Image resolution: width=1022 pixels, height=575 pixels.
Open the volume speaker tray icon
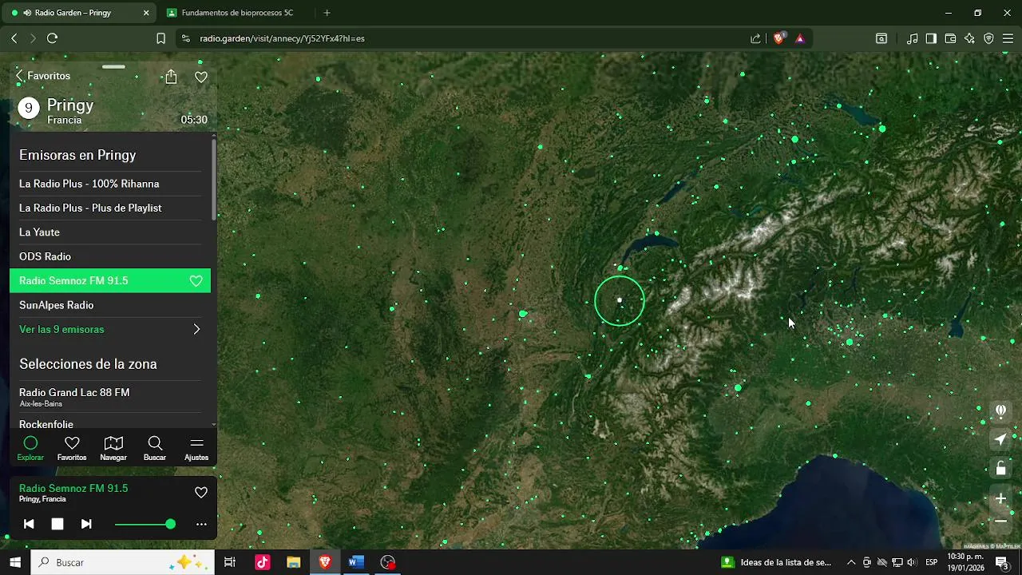point(911,562)
